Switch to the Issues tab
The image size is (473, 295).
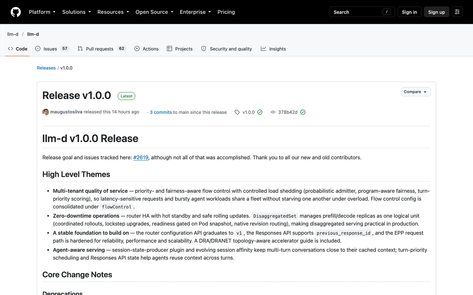click(x=52, y=49)
